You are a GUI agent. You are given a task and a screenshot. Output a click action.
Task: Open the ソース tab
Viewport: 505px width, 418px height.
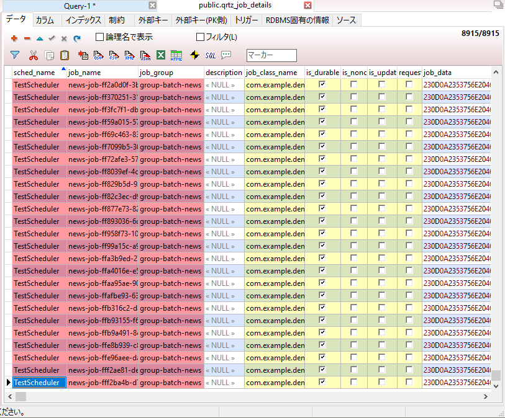tap(346, 20)
